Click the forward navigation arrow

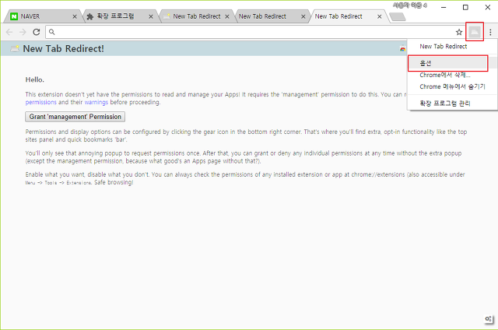23,32
